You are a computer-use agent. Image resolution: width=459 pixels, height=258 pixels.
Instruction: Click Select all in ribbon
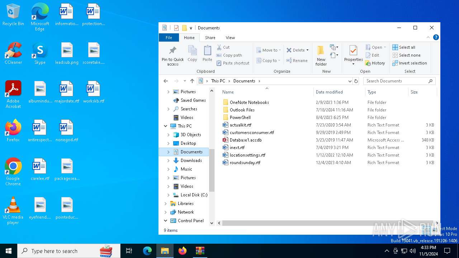404,47
